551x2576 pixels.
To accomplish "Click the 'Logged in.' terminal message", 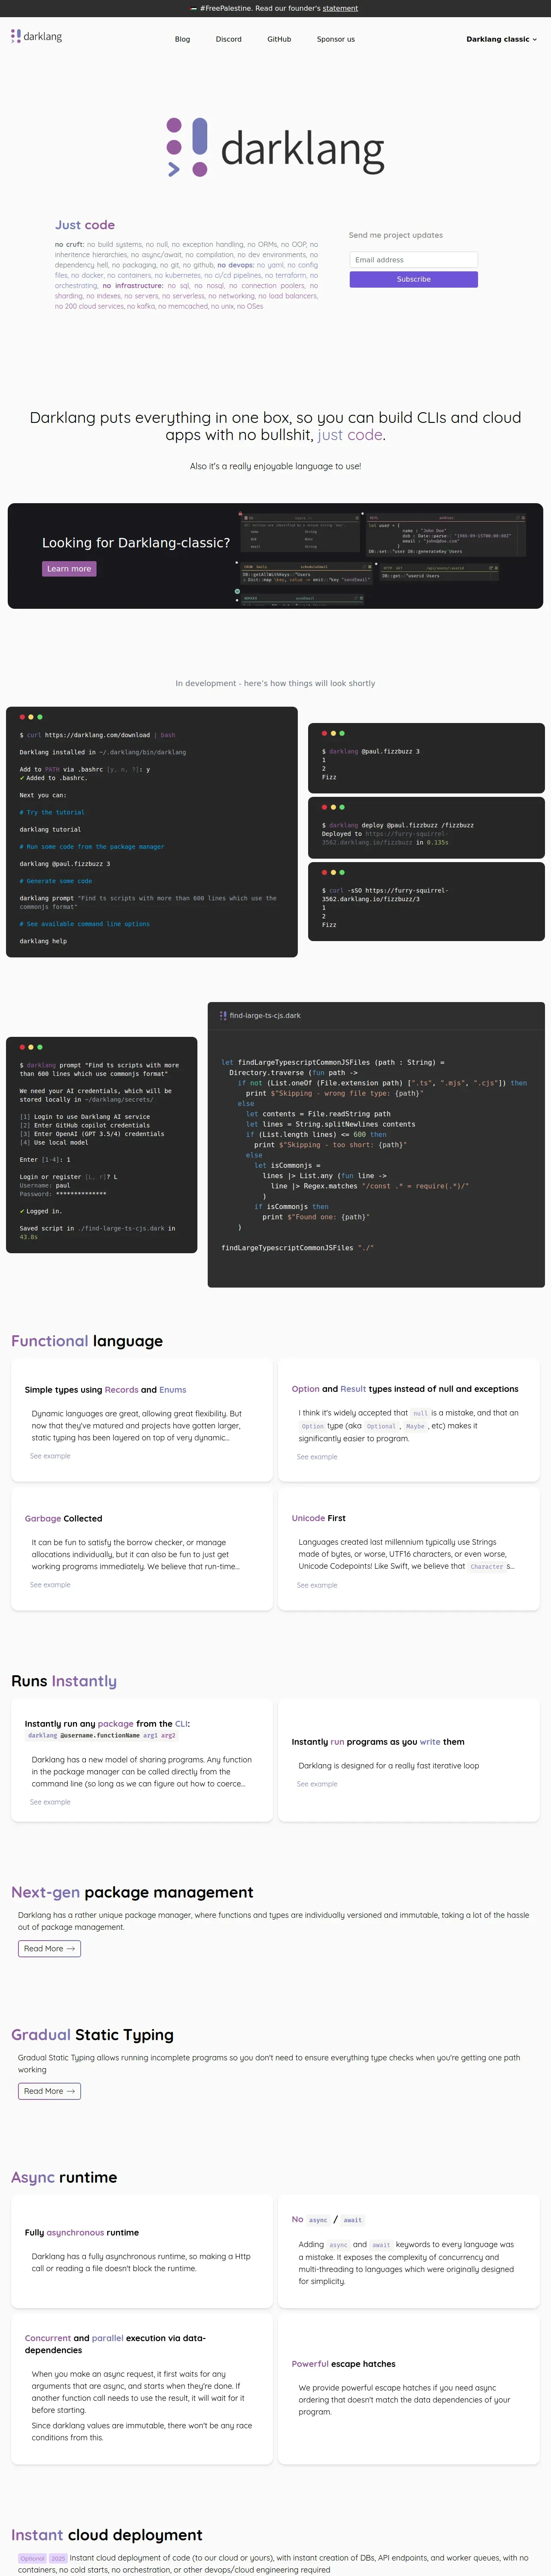I will (x=41, y=1211).
